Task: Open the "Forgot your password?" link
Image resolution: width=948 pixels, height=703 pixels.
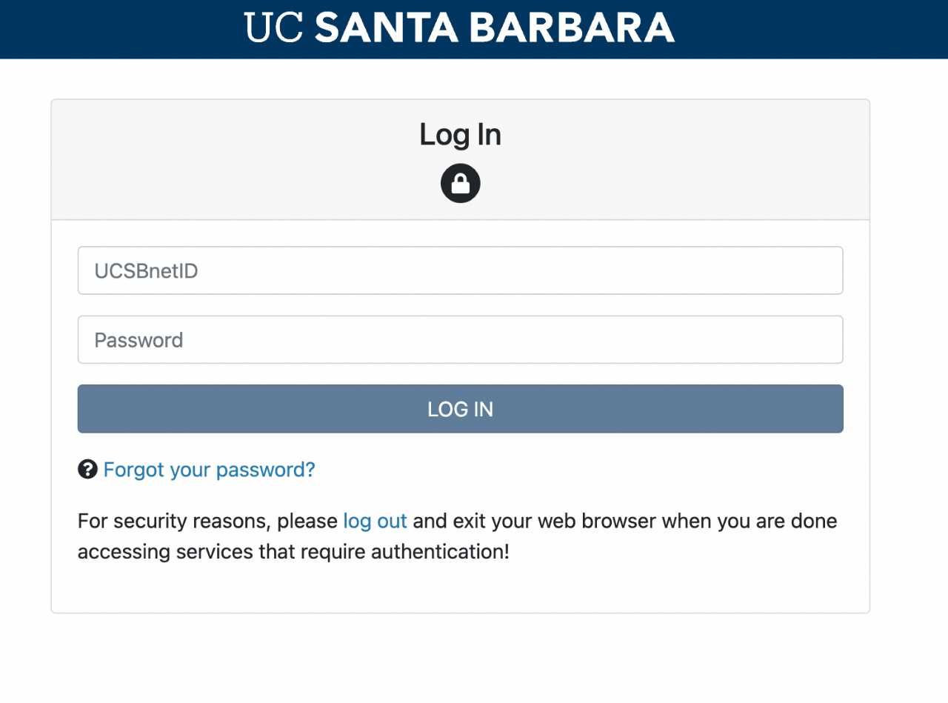Action: pos(209,470)
